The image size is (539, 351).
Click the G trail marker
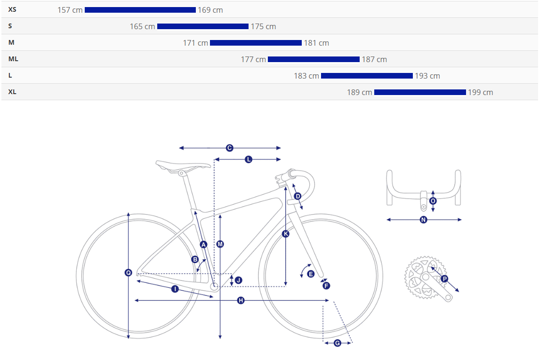pos(337,343)
